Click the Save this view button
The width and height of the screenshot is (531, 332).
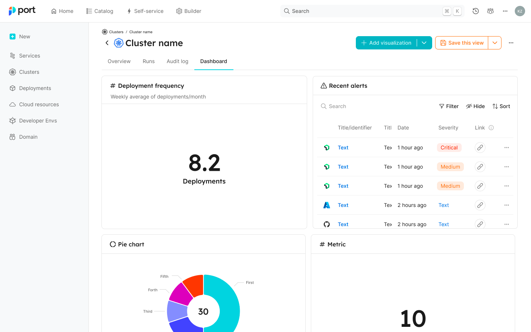pos(462,43)
